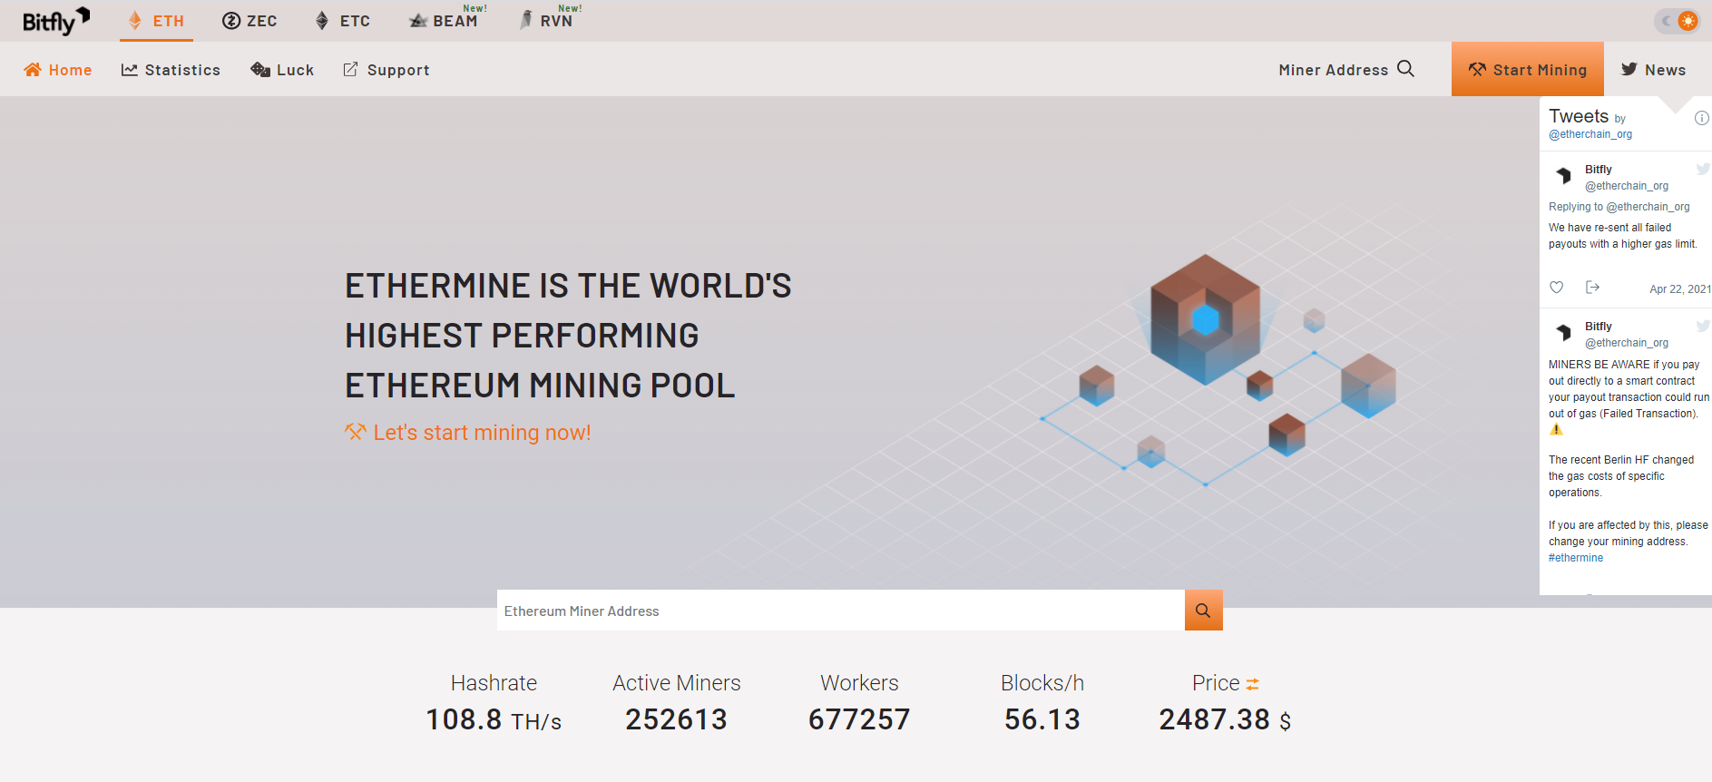
Task: Click the Replying to @etherchain_org link
Action: click(1619, 207)
